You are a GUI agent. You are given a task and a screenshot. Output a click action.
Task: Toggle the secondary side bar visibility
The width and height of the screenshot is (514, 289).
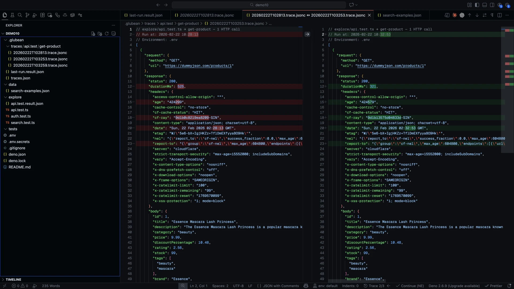point(493,5)
